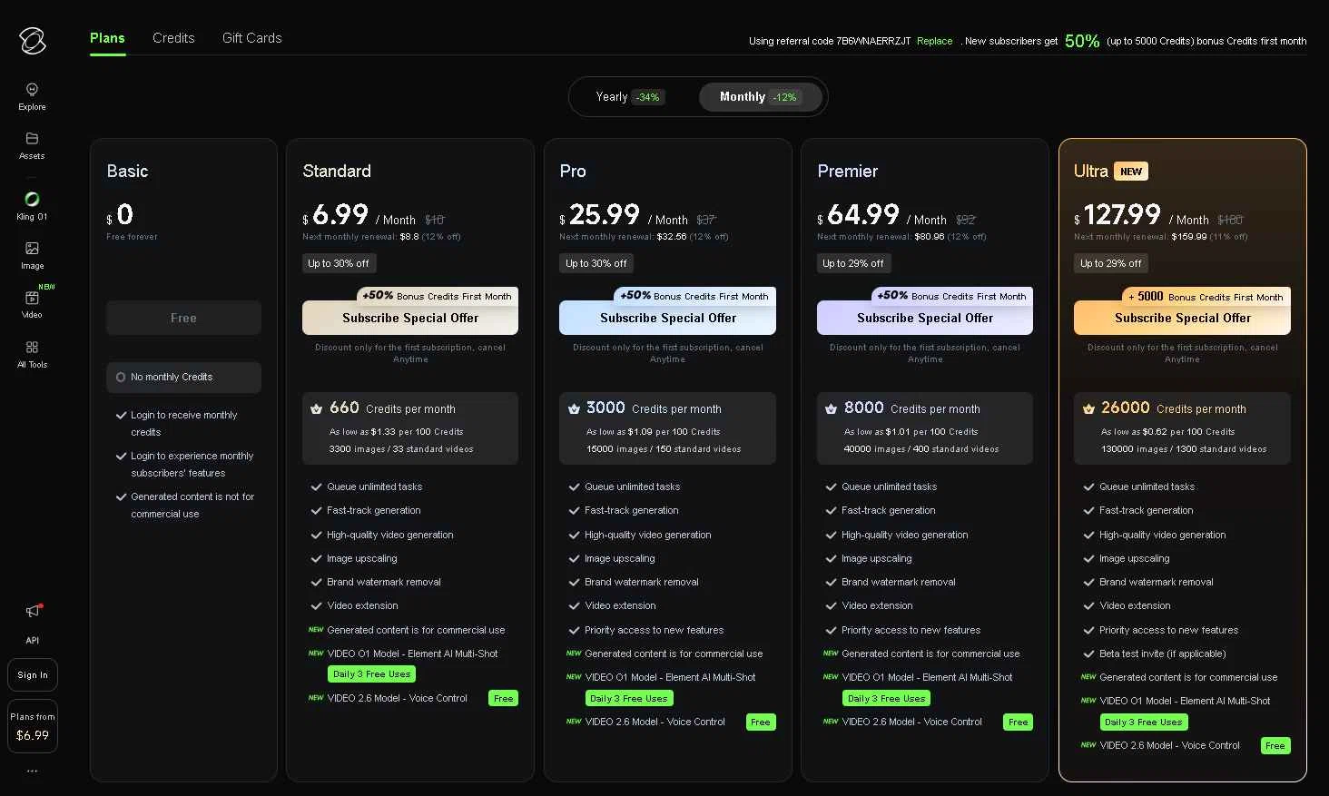Subscribe to the Ultra plan special offer
1329x796 pixels.
pyautogui.click(x=1183, y=319)
